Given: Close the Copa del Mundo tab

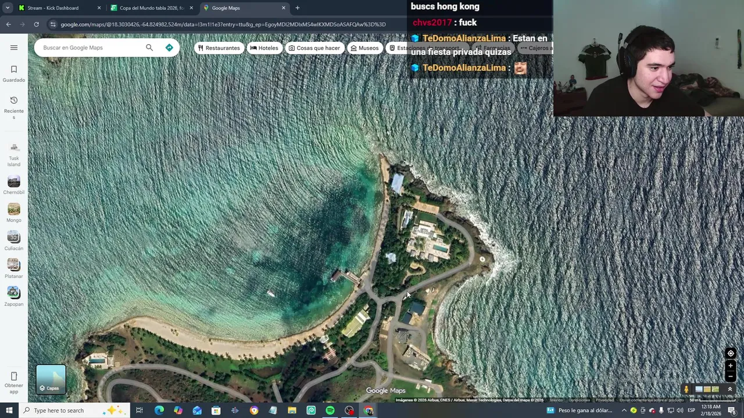Looking at the screenshot, I should tap(191, 8).
